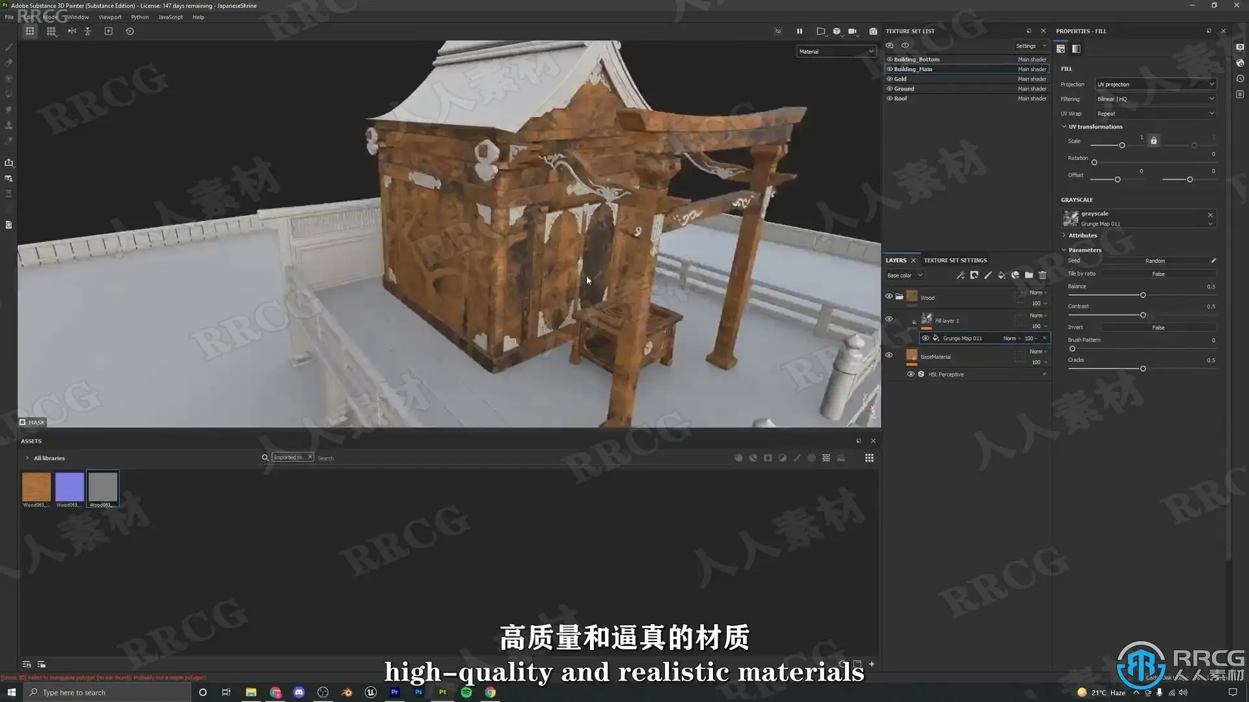Open the Viewport menu

coord(109,17)
